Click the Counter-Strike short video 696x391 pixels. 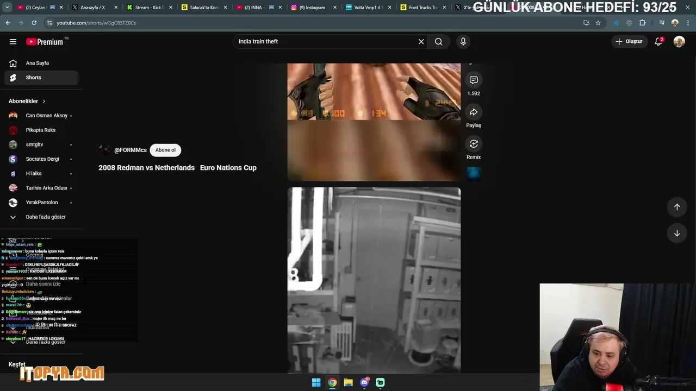point(374,122)
